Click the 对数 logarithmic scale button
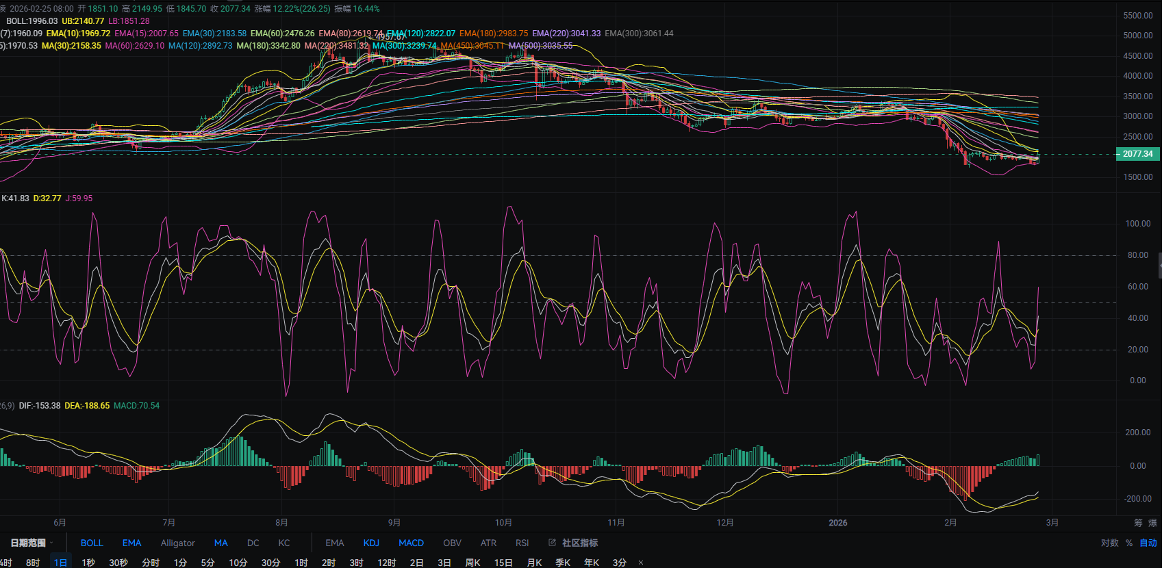Screen dimensions: 1162x568 (x=1109, y=543)
